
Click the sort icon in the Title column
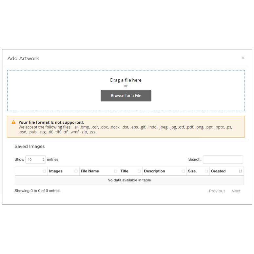(x=139, y=171)
